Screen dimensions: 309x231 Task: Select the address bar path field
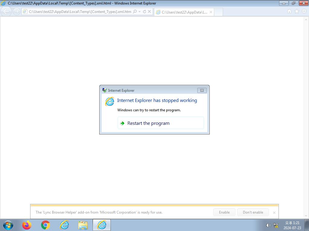[x=80, y=12]
